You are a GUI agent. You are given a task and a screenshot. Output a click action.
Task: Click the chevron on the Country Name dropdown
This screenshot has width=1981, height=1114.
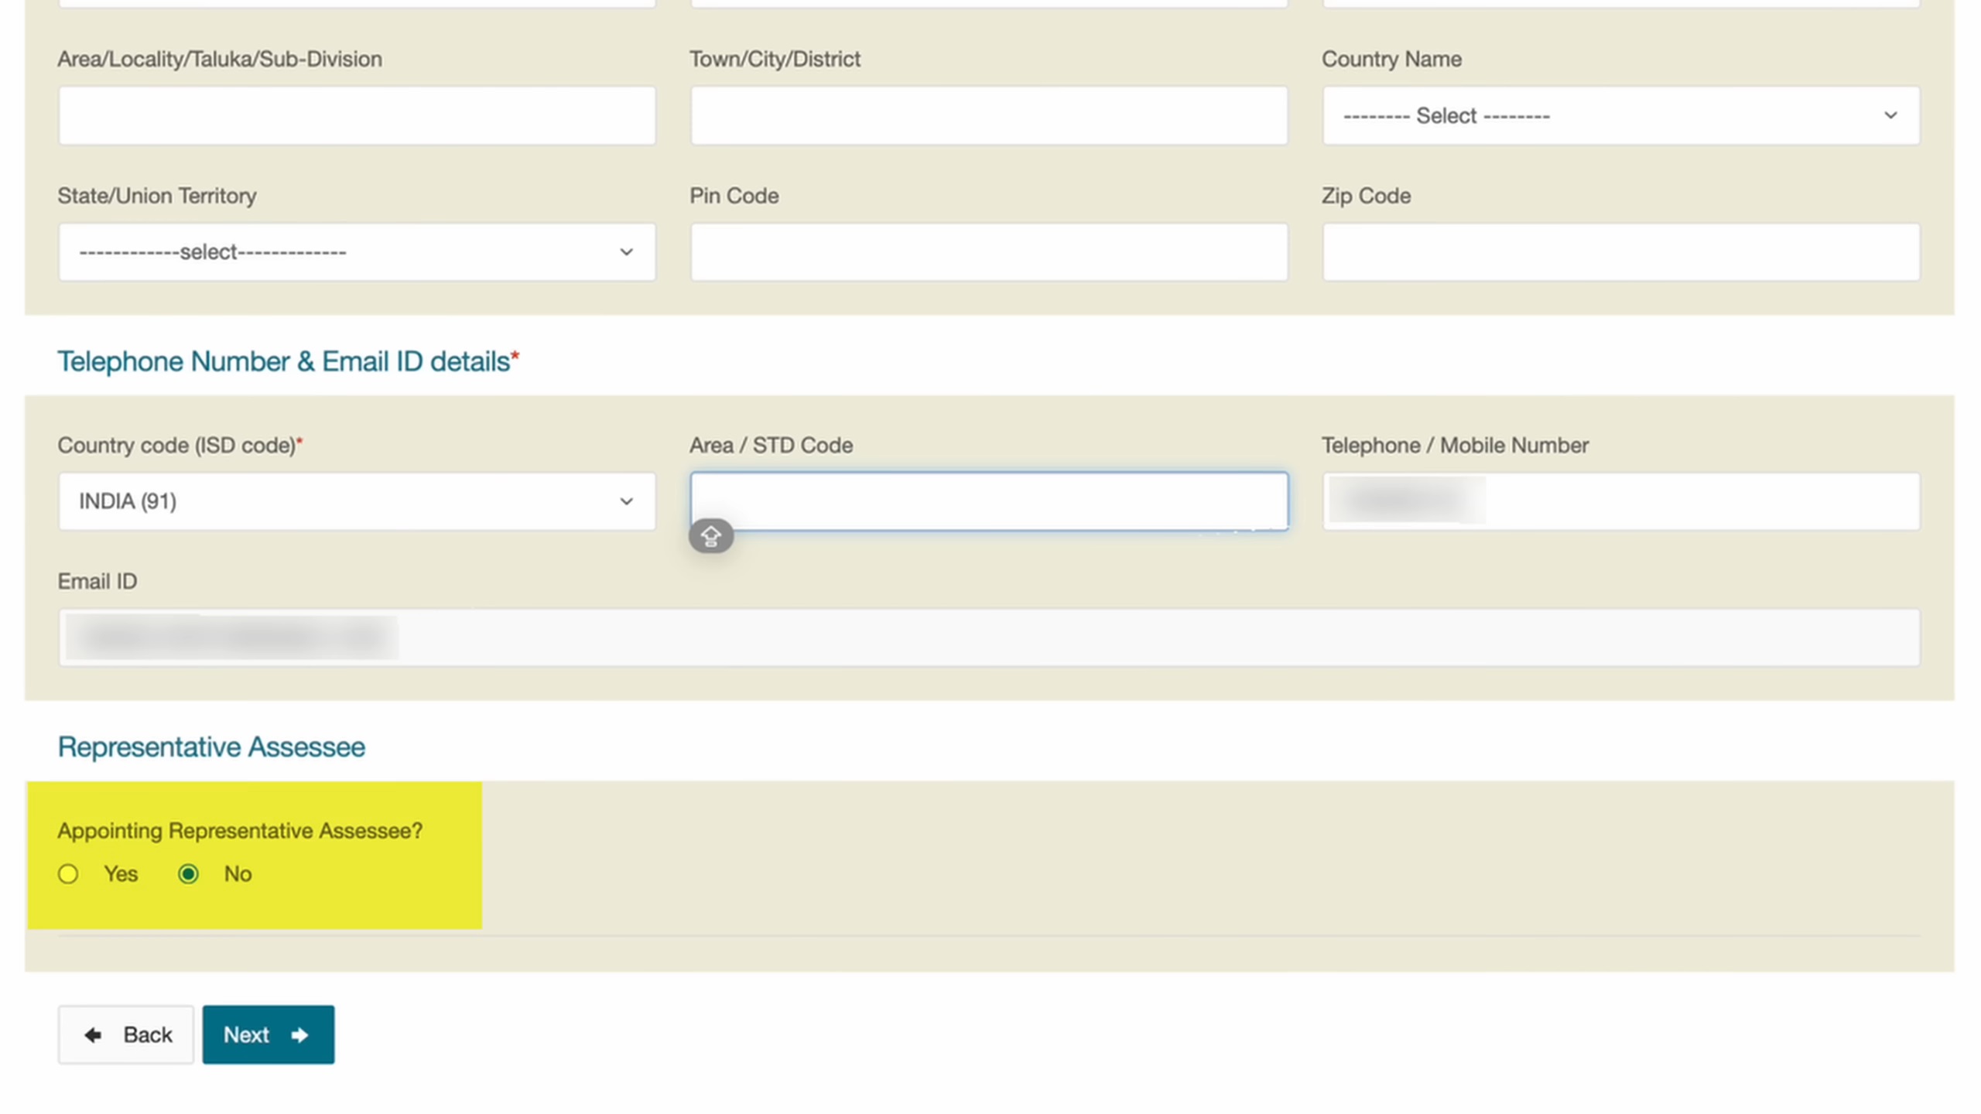(1890, 114)
